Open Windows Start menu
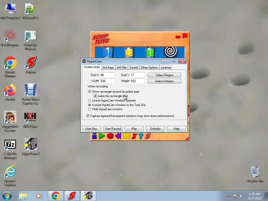Image resolution: width=268 pixels, height=201 pixels. click(7, 196)
